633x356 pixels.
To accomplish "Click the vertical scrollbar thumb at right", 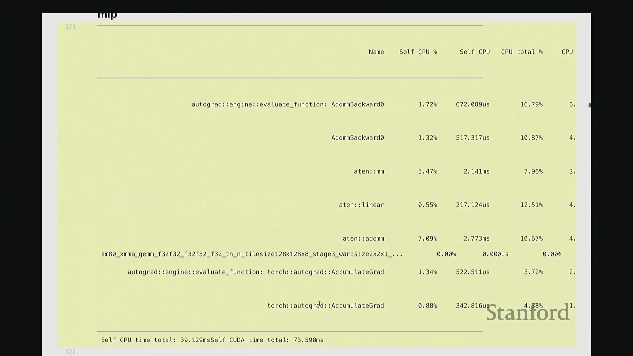I will point(589,105).
